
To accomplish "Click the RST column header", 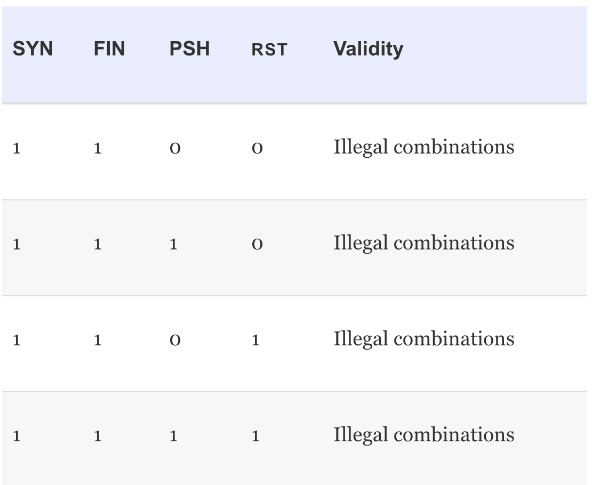I will 269,50.
